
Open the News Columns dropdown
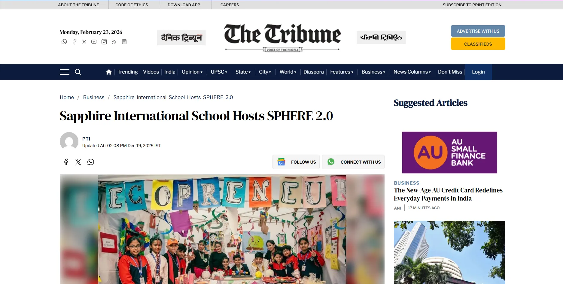(x=412, y=72)
